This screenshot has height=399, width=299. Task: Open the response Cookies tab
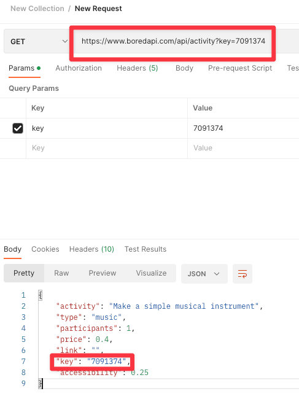tap(45, 249)
